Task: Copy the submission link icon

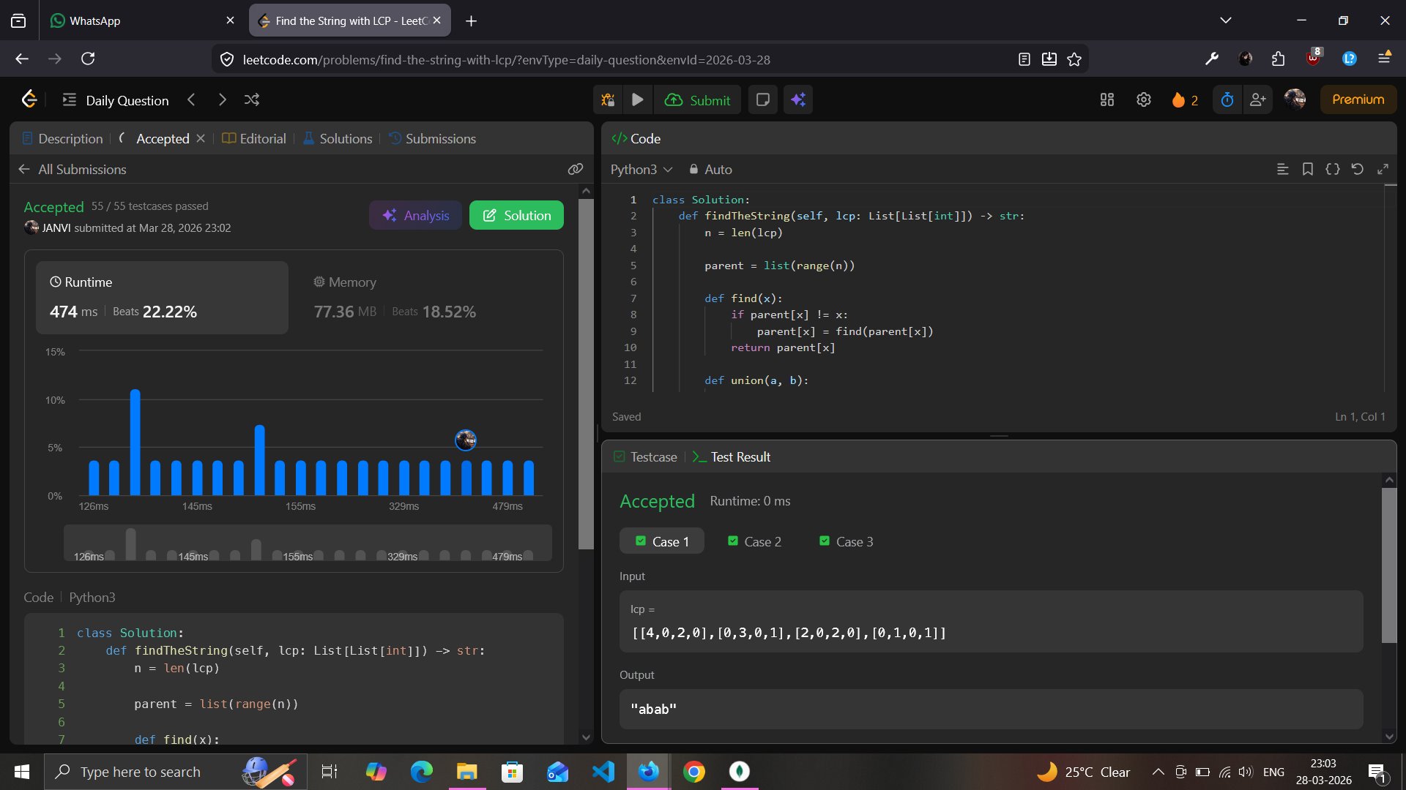Action: tap(576, 170)
